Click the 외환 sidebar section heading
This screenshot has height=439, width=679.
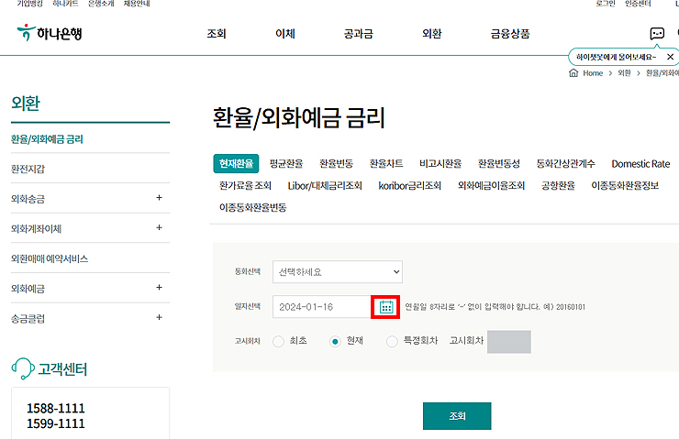tap(26, 104)
